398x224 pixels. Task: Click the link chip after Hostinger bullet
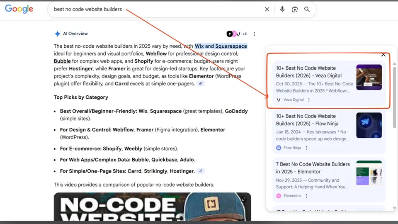click(201, 171)
